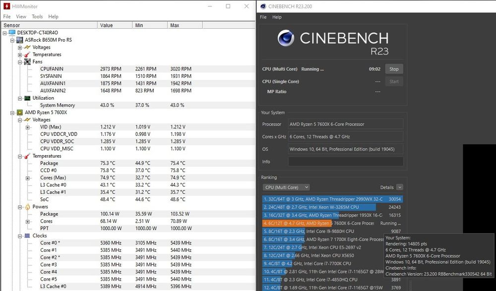
Task: Maximize the HWMonitor window
Action: coord(228,6)
